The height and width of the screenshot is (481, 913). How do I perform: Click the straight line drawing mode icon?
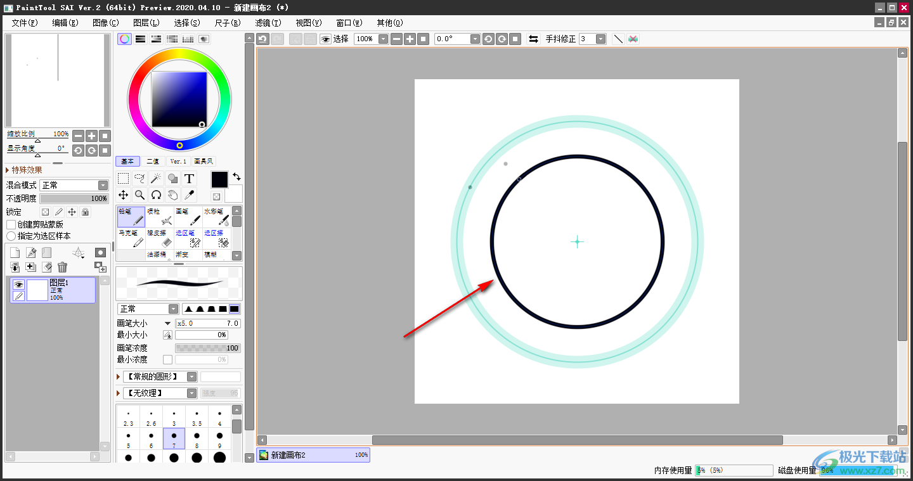click(618, 39)
